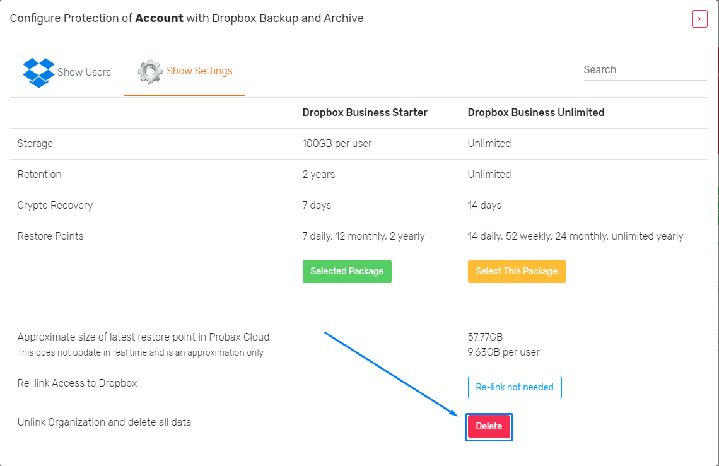Click the Configure Protection dialog title
The width and height of the screenshot is (719, 466).
click(187, 18)
